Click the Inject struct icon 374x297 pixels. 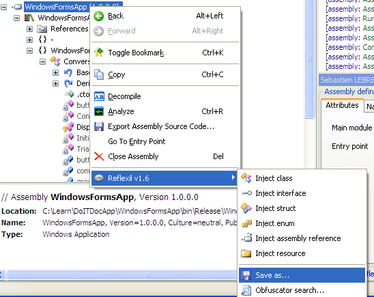tap(246, 208)
